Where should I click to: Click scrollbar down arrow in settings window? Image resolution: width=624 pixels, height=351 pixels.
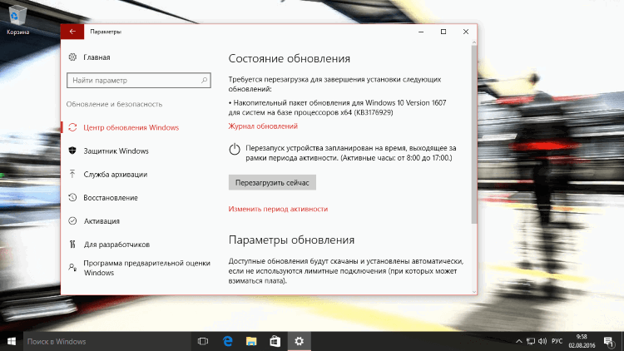[474, 292]
